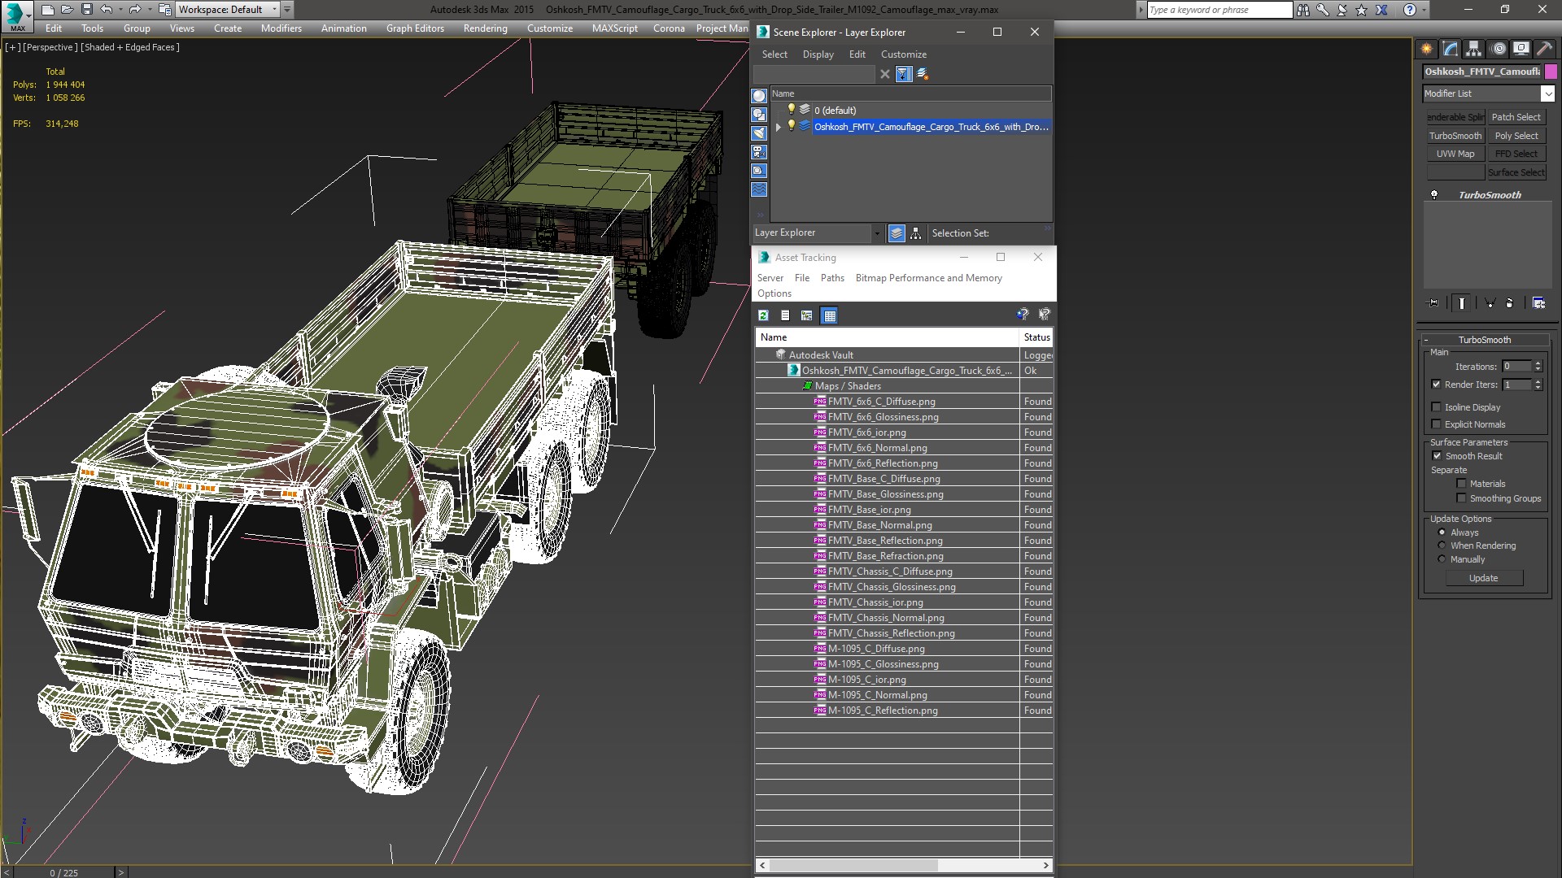Toggle Display Helpers filter in Scene Explorer
Screen dimensions: 1562x878
click(759, 171)
